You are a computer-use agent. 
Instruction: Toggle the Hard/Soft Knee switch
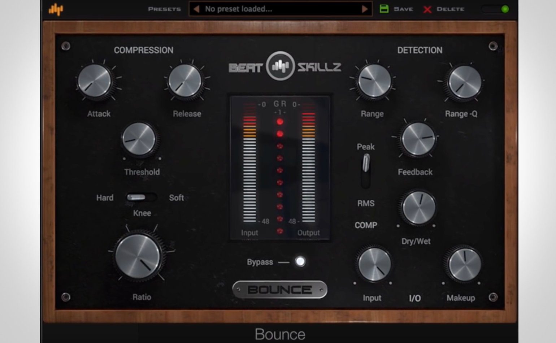pyautogui.click(x=140, y=197)
